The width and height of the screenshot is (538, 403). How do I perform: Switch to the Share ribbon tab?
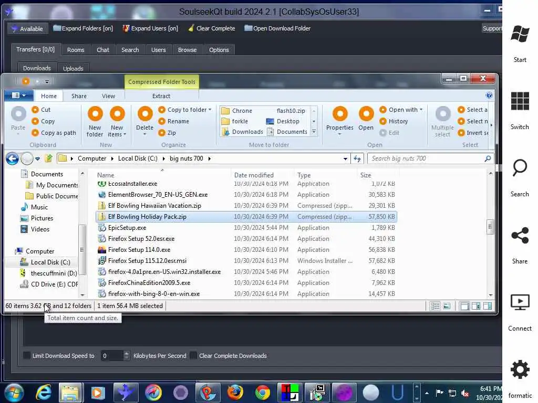click(x=79, y=96)
